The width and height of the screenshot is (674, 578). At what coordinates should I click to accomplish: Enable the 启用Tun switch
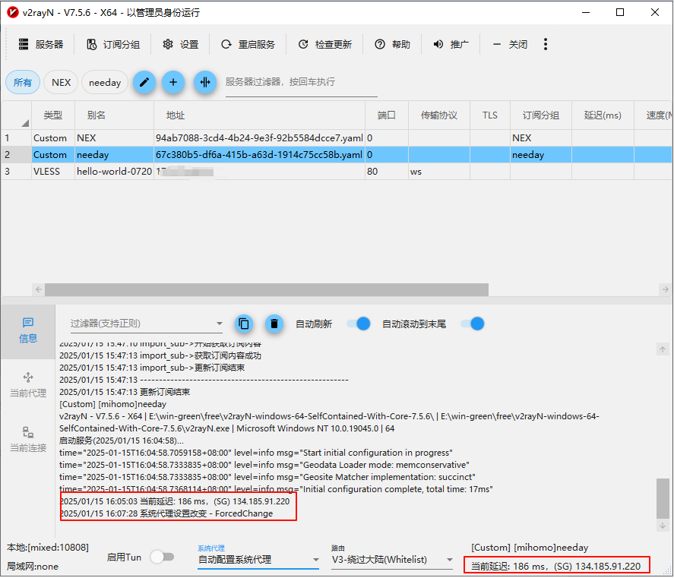point(162,557)
